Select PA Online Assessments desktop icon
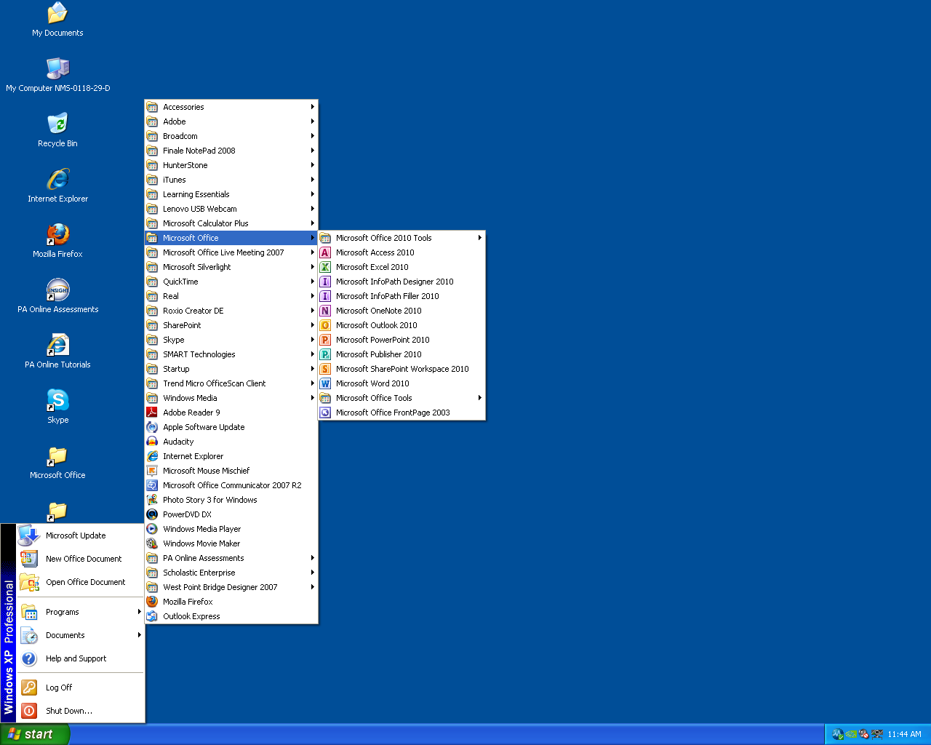The image size is (931, 745). click(57, 289)
